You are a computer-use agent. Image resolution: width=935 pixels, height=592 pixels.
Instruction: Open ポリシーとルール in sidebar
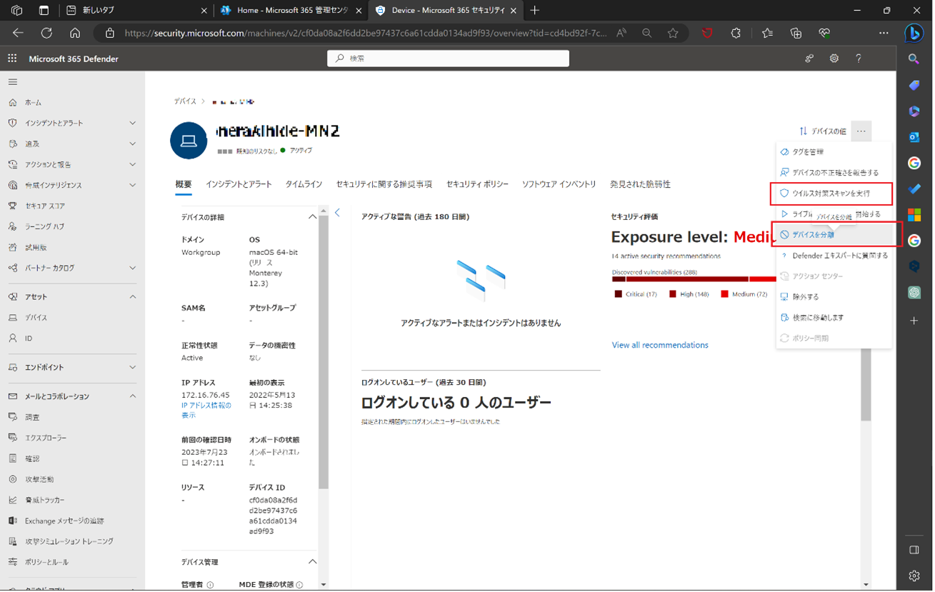click(x=47, y=562)
